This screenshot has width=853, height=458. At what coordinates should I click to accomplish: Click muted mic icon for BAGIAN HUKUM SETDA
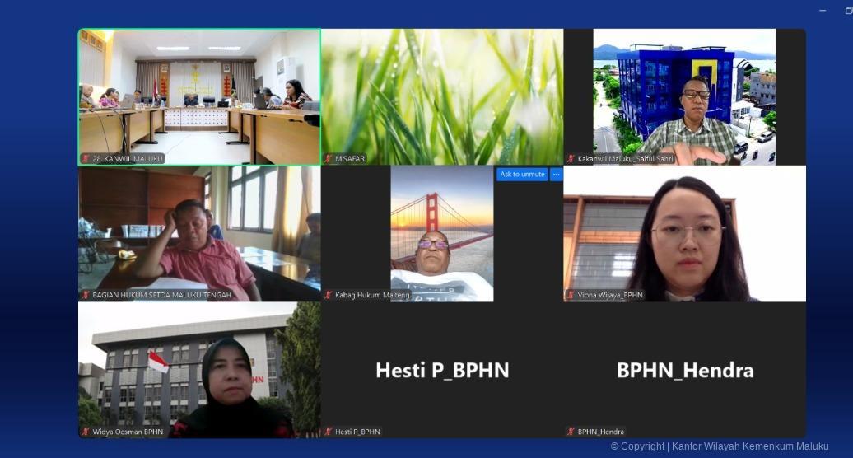[86, 295]
